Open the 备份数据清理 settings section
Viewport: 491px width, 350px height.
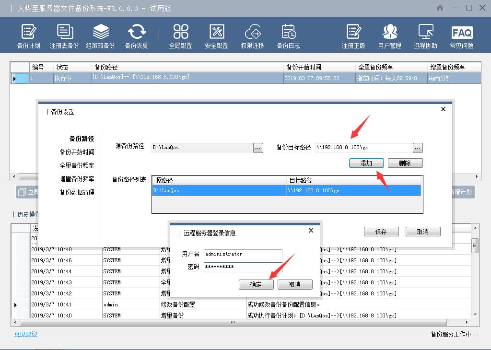coord(77,192)
